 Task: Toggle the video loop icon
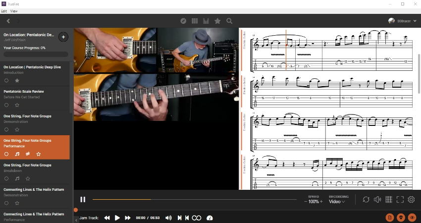tap(366, 199)
